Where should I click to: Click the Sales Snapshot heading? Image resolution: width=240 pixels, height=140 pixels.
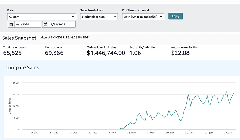(19, 38)
